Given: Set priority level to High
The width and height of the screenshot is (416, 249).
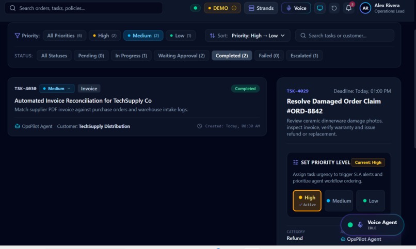Looking at the screenshot, I should point(307,201).
